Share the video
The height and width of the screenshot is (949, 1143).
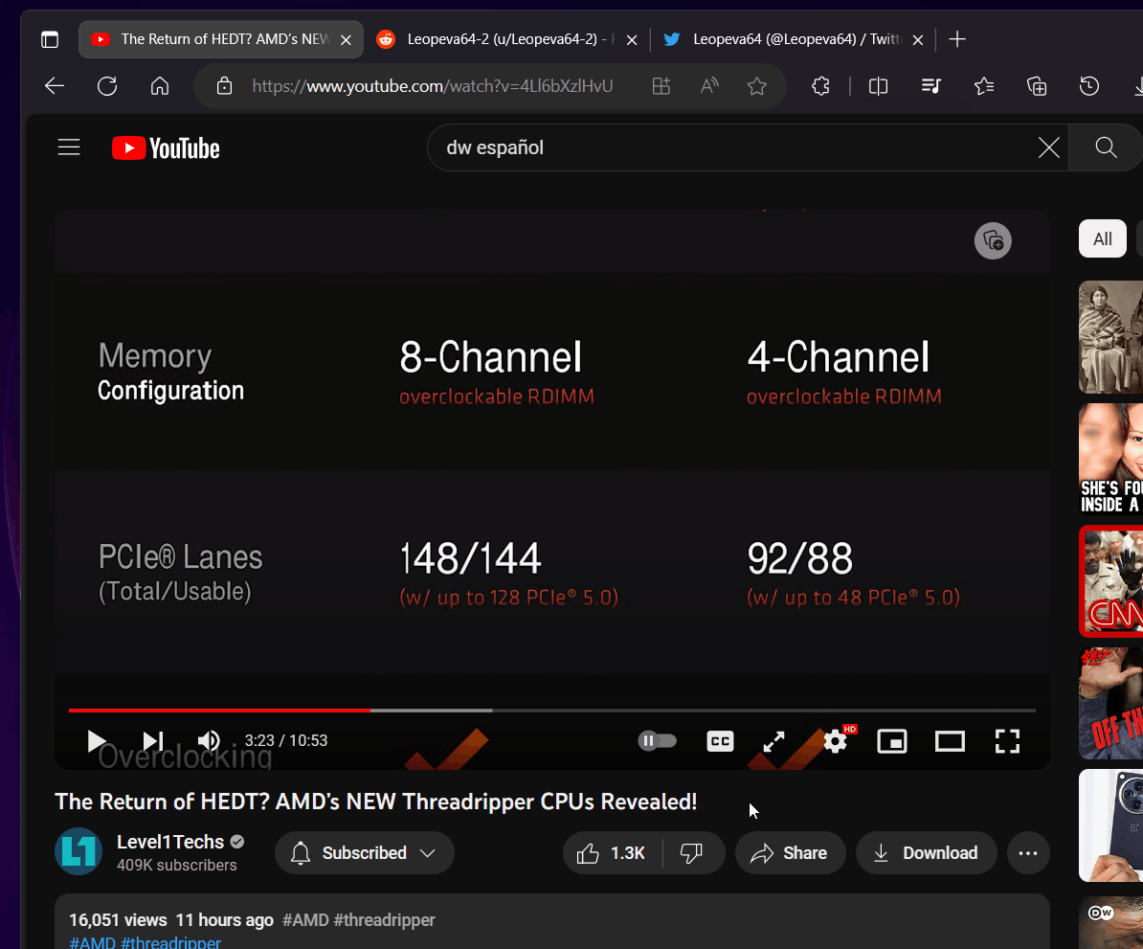790,852
